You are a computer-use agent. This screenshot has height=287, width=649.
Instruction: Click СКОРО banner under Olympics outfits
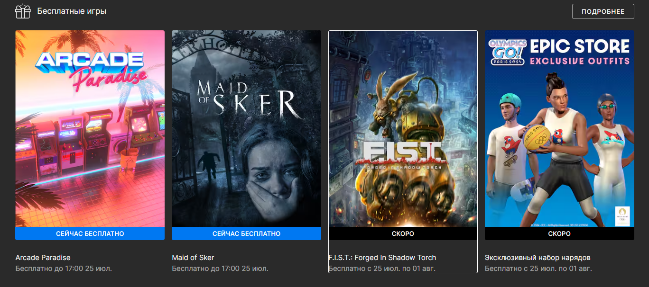pyautogui.click(x=559, y=233)
